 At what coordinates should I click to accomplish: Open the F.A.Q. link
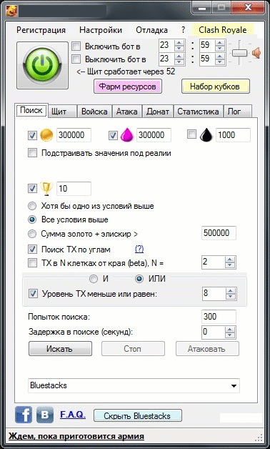(x=73, y=415)
